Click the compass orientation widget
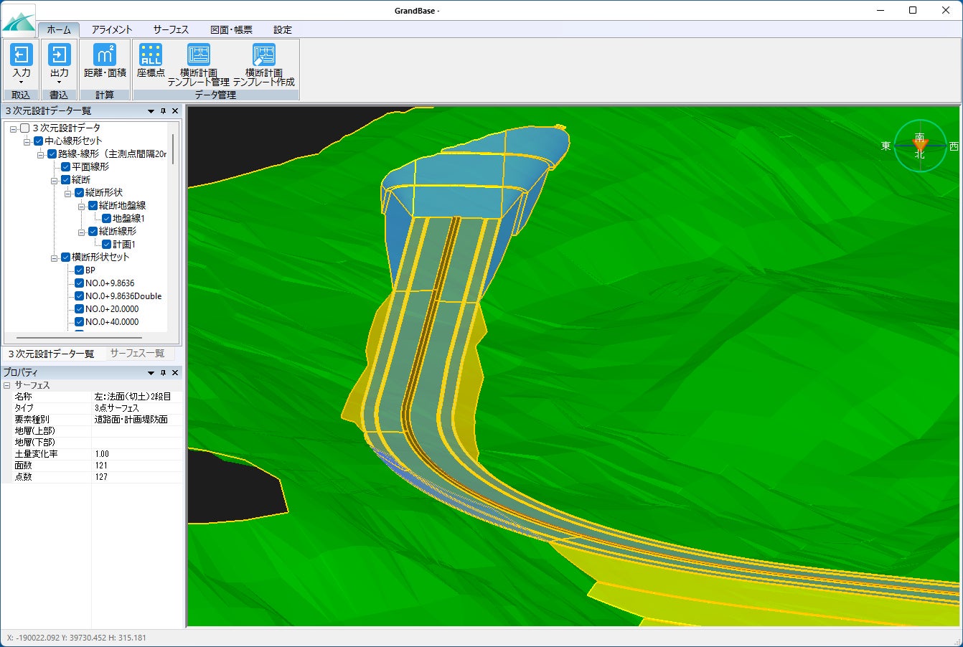This screenshot has width=963, height=647. (x=919, y=146)
